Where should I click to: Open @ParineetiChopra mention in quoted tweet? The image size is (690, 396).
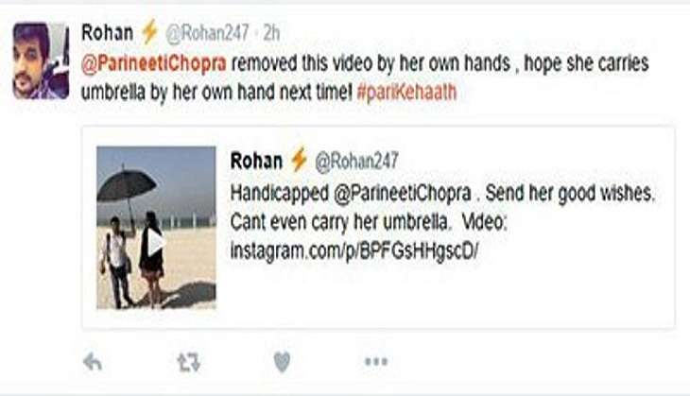[403, 194]
